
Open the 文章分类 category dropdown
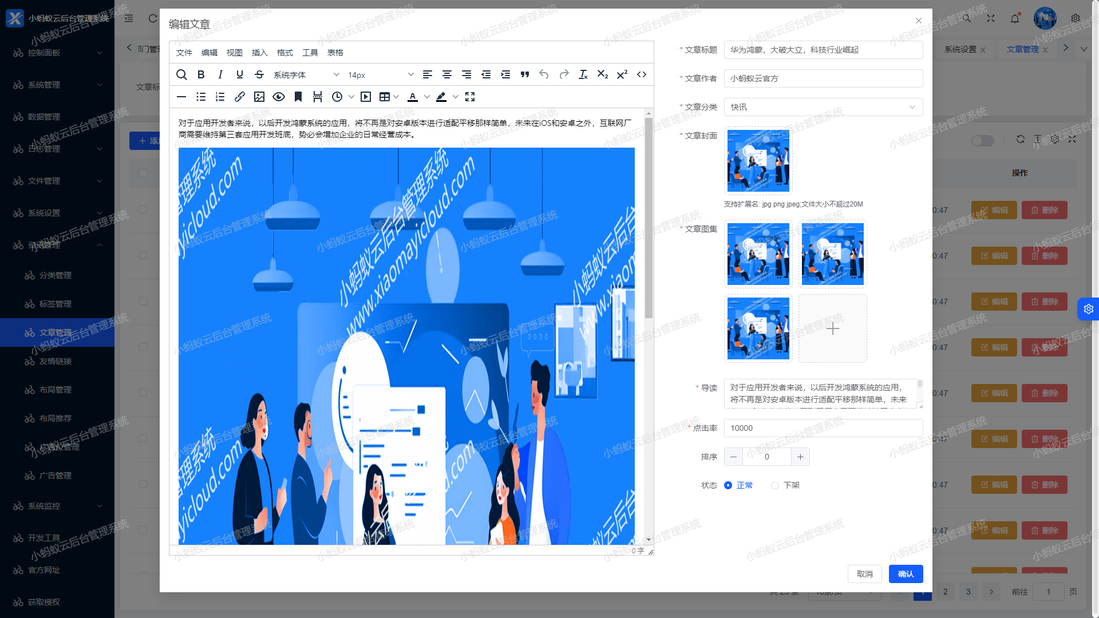pos(823,107)
